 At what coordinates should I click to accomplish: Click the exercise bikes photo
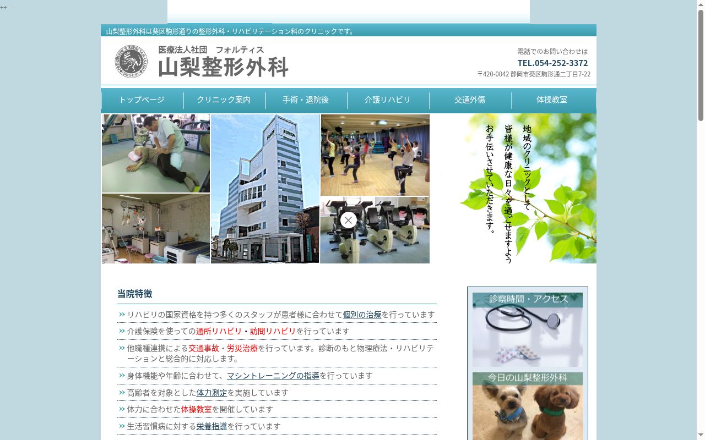pos(375,230)
